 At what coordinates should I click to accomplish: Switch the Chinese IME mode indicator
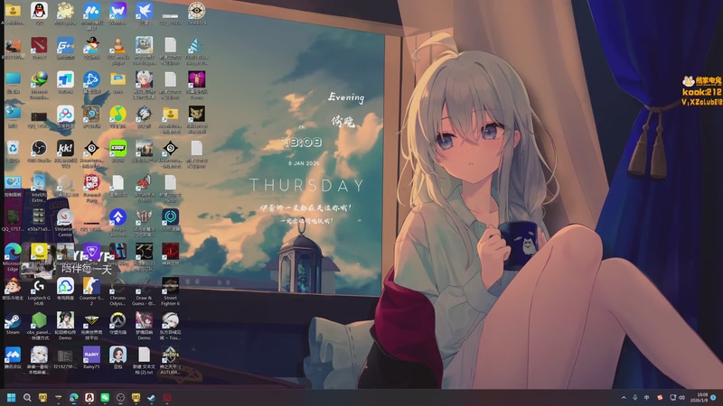coord(646,397)
